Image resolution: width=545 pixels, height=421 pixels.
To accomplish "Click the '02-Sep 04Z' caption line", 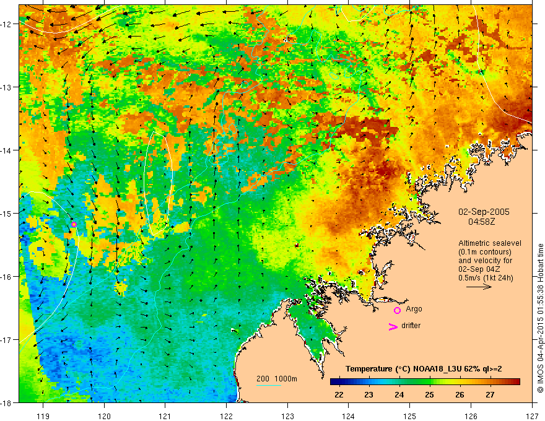I will point(479,269).
